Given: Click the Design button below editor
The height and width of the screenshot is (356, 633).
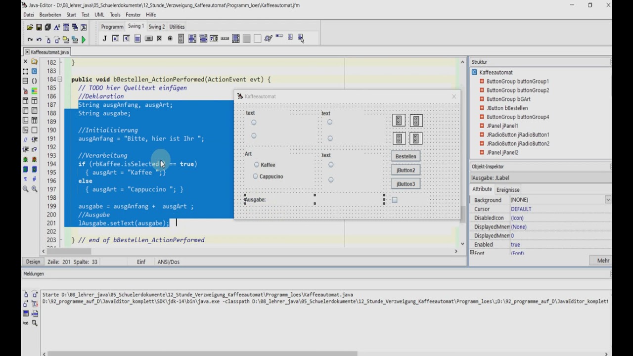Looking at the screenshot, I should tap(33, 262).
